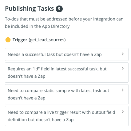Open the 'Requires an "id" field' to-do
Viewport: 131px width, 131px height.
point(67,73)
